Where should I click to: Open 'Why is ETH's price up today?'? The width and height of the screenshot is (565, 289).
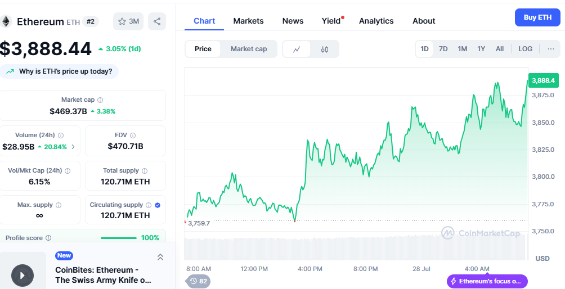coord(59,71)
